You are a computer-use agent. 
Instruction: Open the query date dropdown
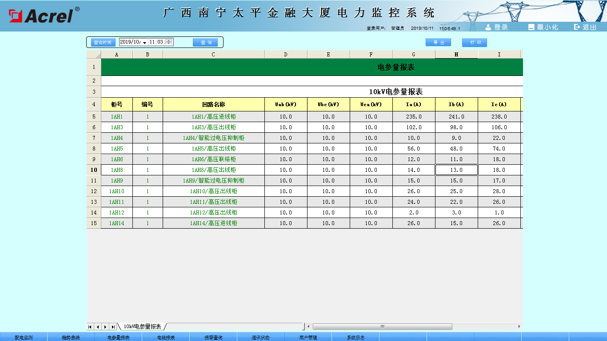[144, 43]
